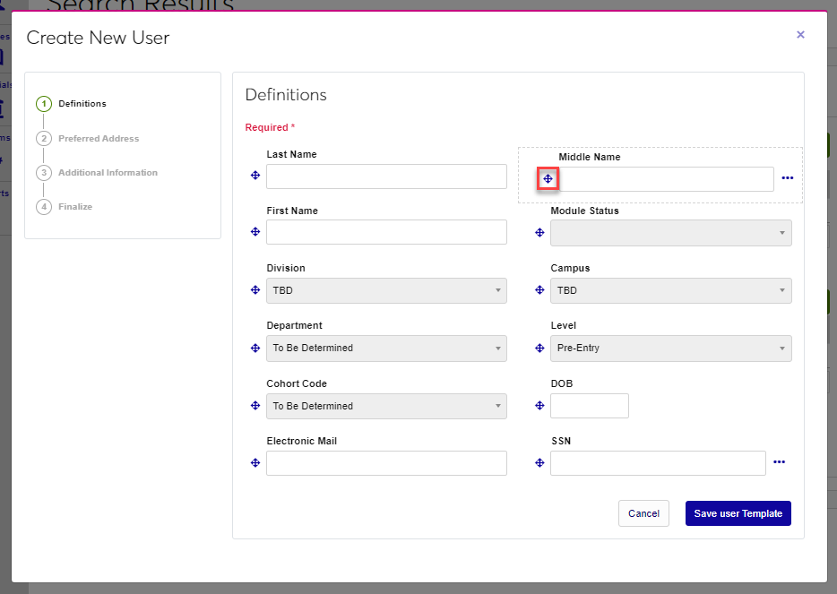The width and height of the screenshot is (837, 594).
Task: Click the move handle beside Last Name
Action: [255, 176]
